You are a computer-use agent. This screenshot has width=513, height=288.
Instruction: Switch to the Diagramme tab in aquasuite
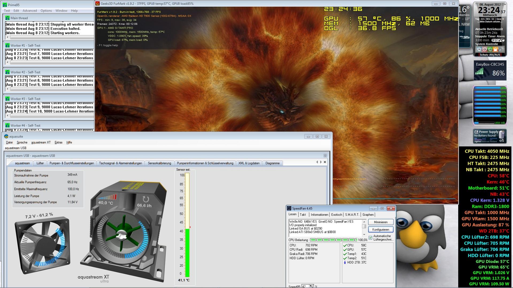(x=272, y=163)
